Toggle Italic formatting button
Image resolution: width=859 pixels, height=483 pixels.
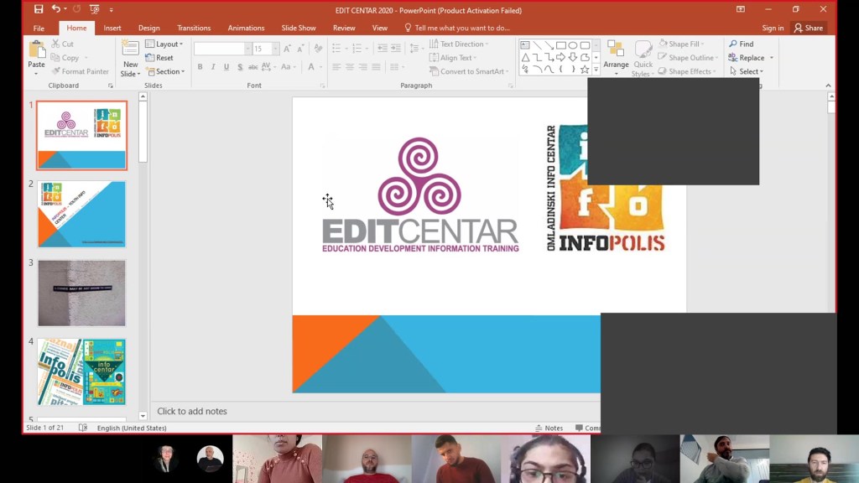(x=213, y=67)
